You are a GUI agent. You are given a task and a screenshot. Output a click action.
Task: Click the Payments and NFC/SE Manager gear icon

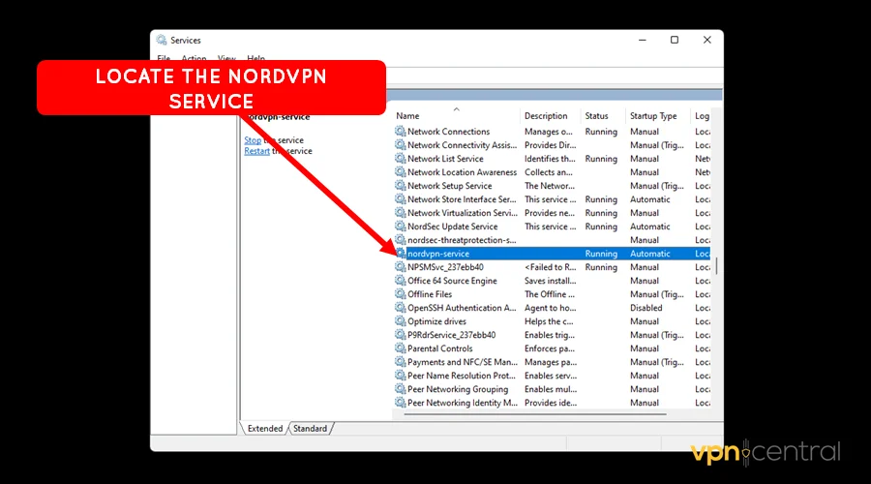click(400, 362)
